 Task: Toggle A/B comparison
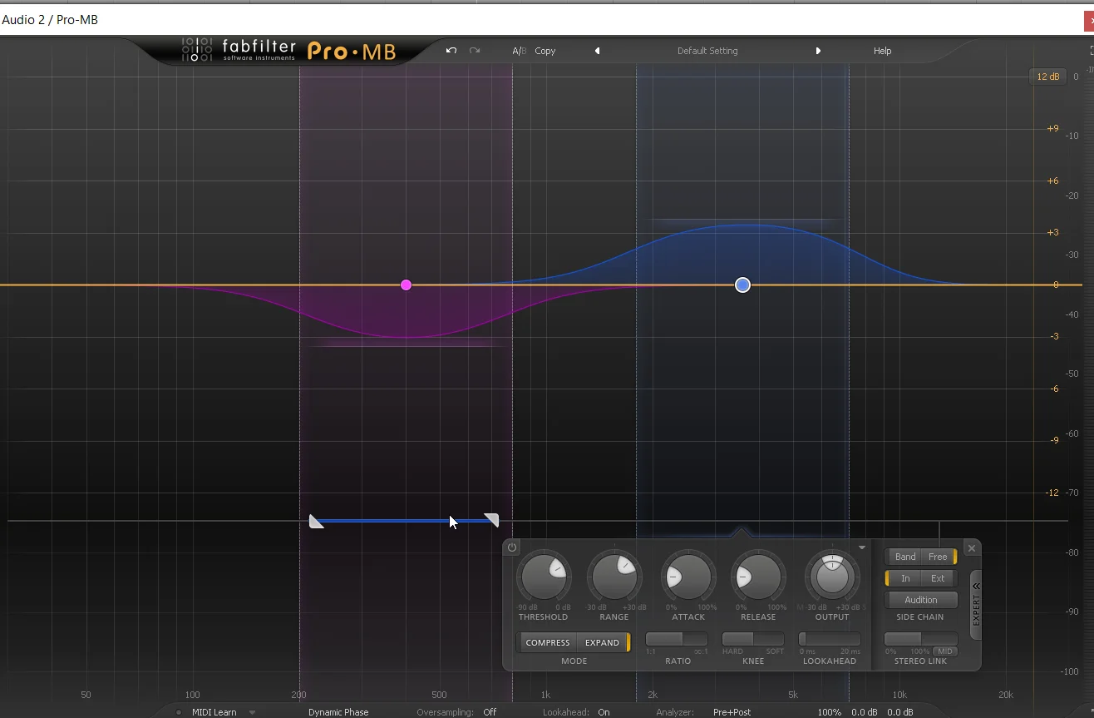coord(520,51)
